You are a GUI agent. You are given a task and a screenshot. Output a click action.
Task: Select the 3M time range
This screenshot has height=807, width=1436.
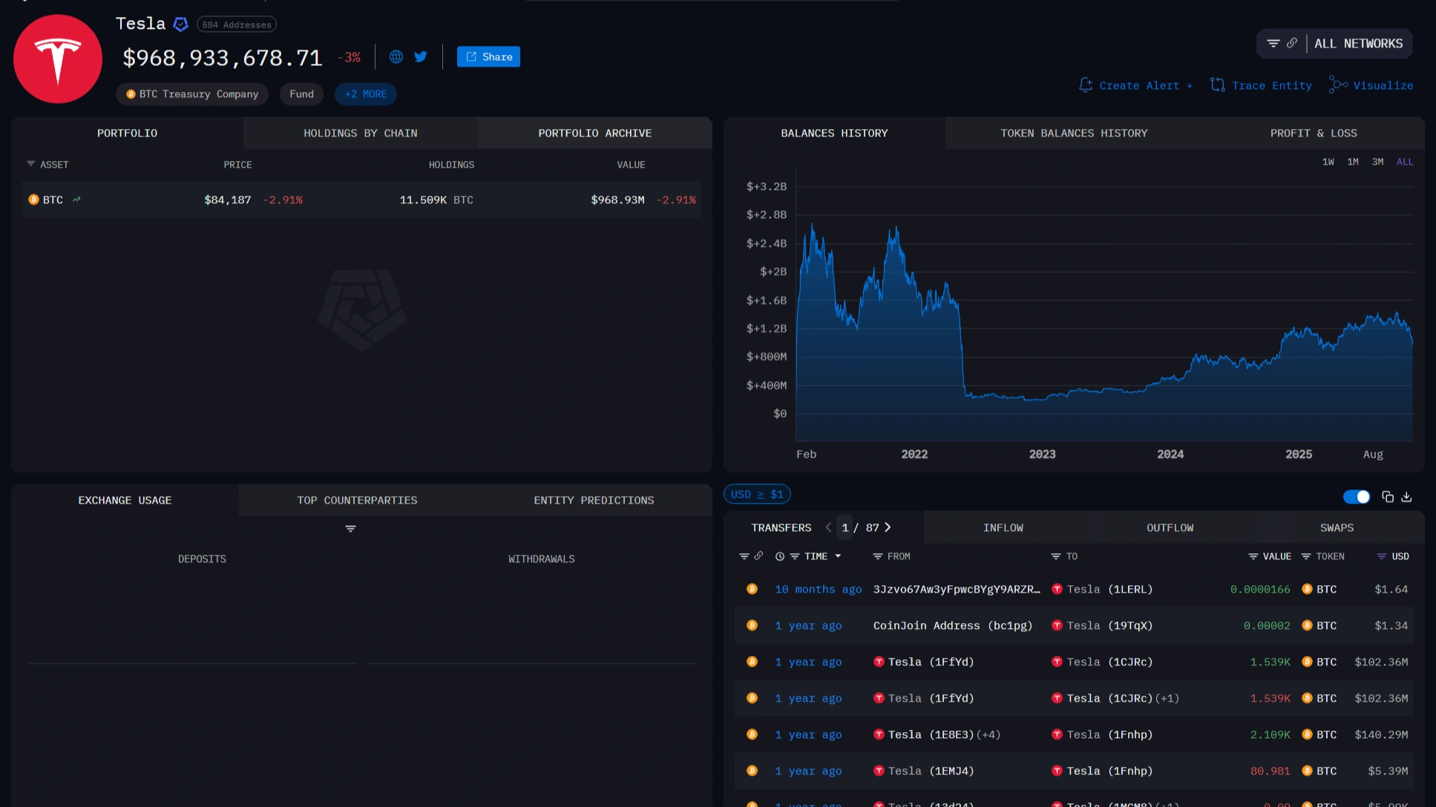click(x=1377, y=162)
